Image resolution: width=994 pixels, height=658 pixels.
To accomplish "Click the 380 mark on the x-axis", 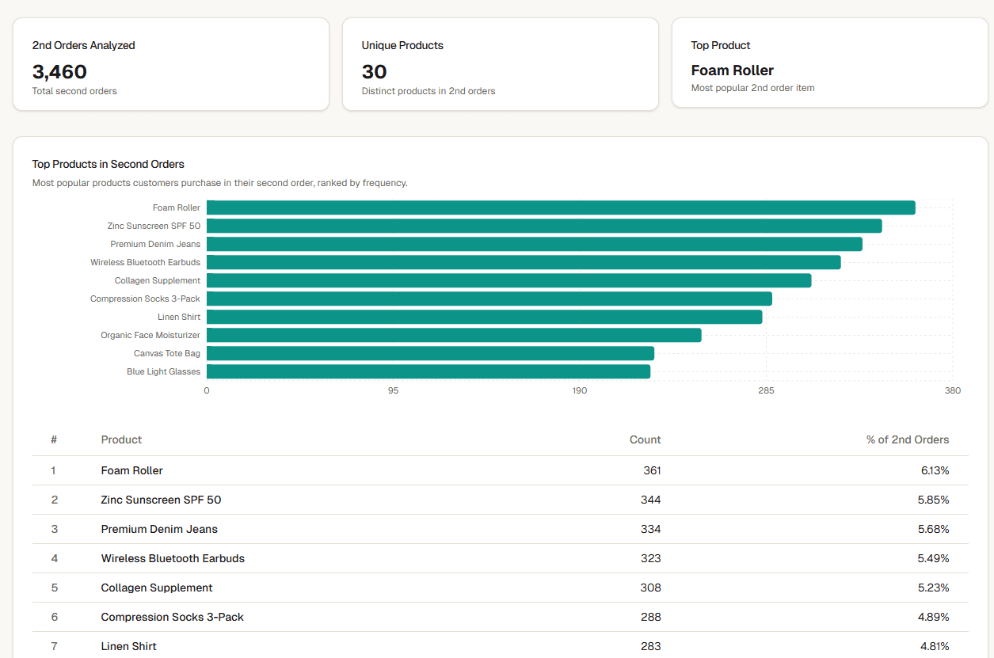I will click(x=952, y=390).
